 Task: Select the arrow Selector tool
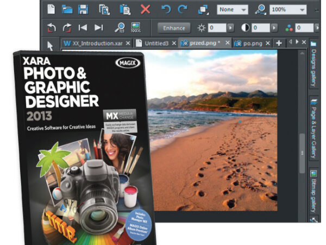coord(51,45)
